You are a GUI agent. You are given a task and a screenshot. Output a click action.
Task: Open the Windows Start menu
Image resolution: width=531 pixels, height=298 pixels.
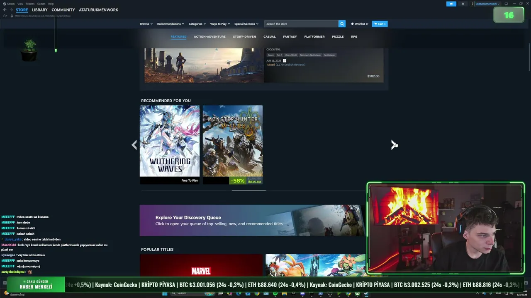click(165, 293)
